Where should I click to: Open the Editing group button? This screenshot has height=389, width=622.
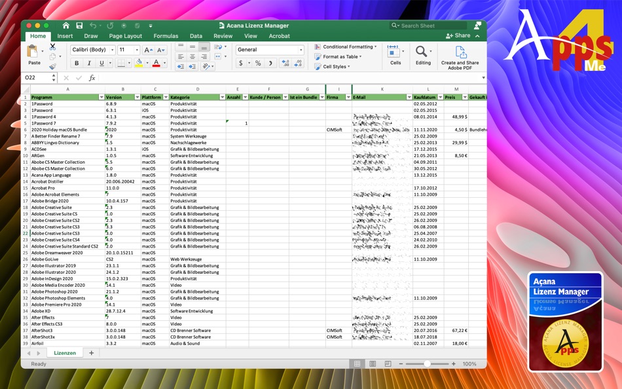[423, 55]
